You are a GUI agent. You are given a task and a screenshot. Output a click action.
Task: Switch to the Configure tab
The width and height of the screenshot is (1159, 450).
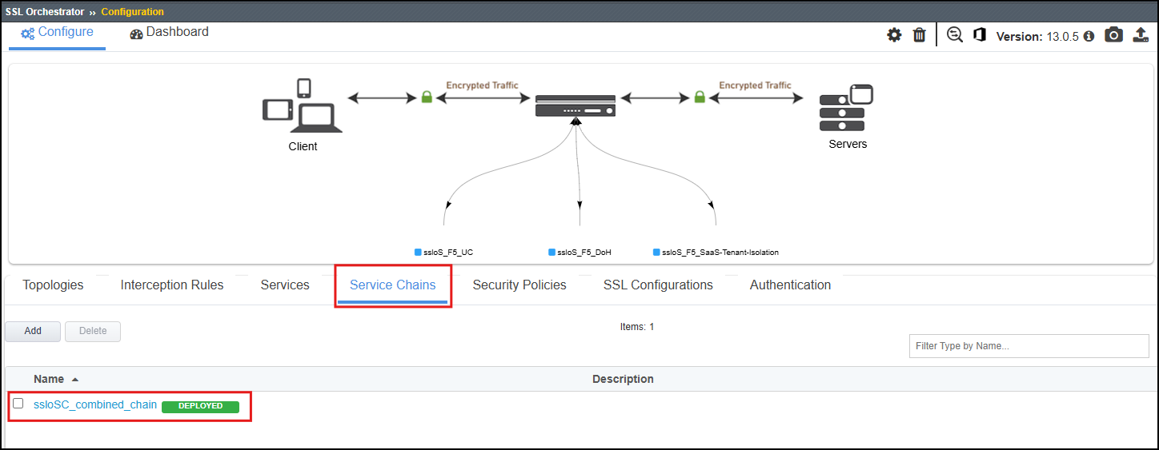click(57, 33)
